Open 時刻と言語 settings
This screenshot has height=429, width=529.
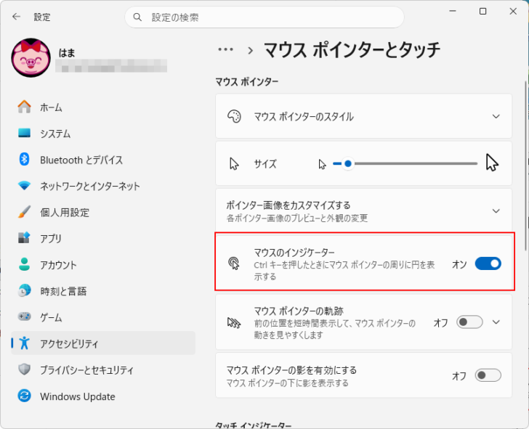pos(103,291)
